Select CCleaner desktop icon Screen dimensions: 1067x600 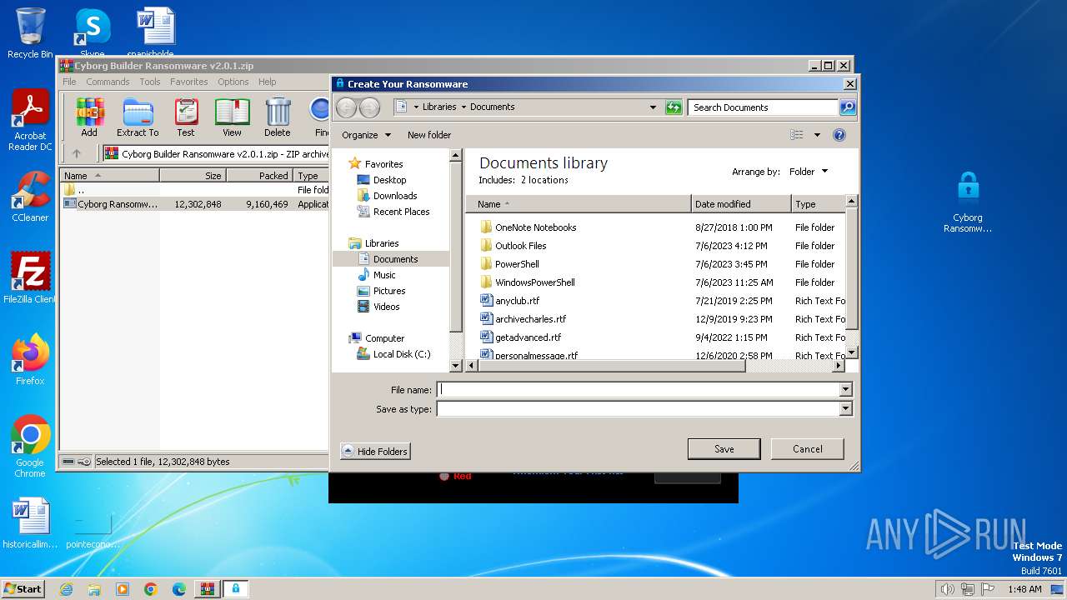[x=30, y=197]
